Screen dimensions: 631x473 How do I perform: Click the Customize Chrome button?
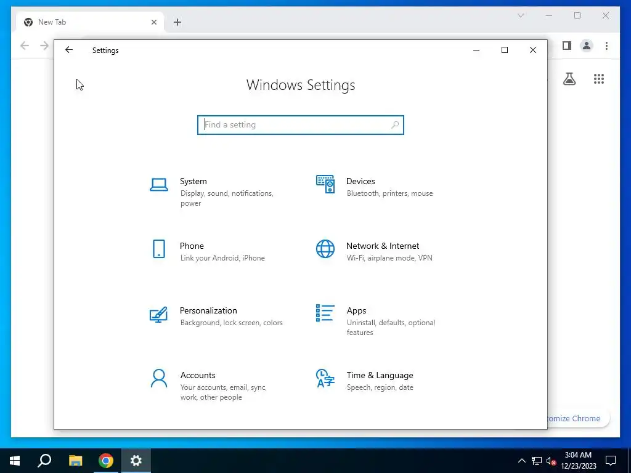tap(579, 418)
